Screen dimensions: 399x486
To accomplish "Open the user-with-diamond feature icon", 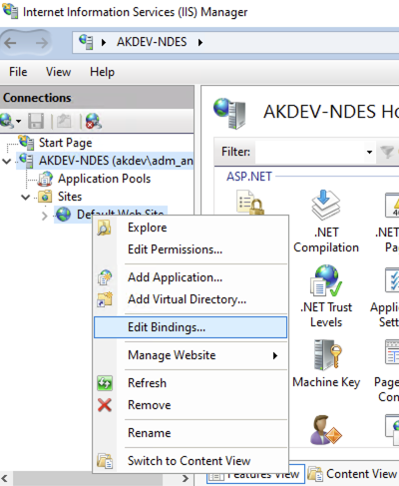I will tap(325, 430).
